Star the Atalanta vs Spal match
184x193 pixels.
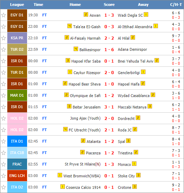click(x=3, y=141)
